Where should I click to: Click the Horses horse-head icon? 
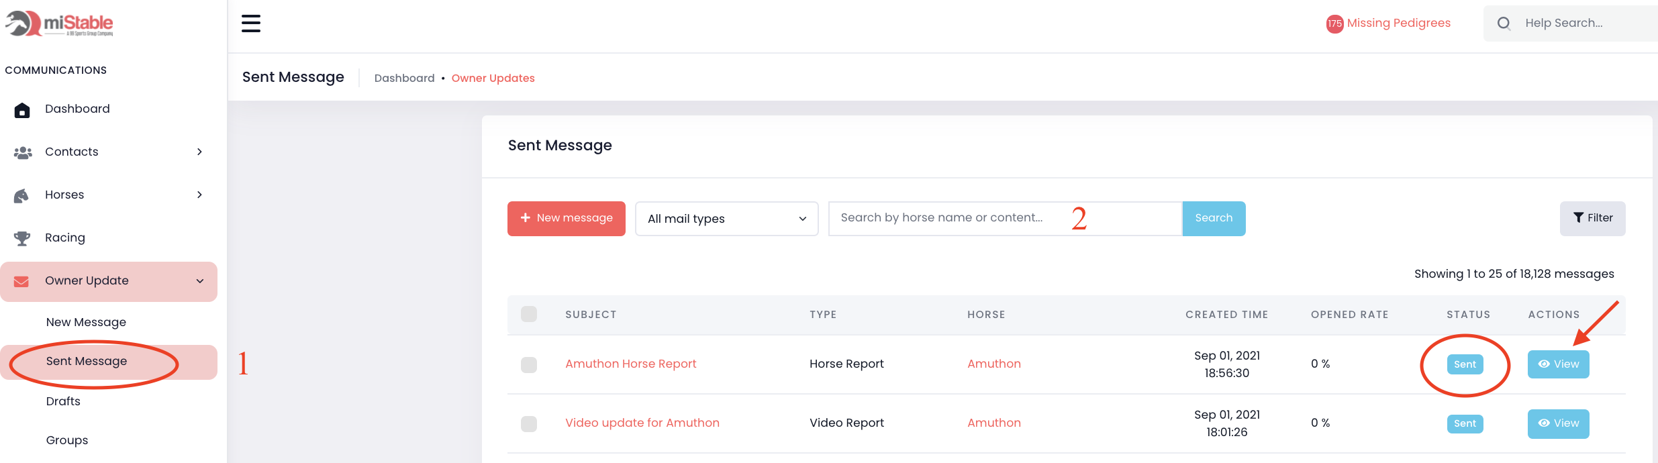tap(21, 196)
